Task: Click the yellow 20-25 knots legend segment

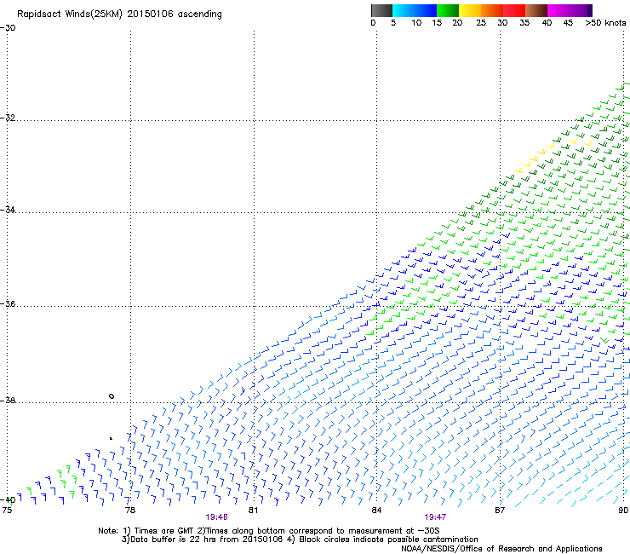Action: [x=470, y=10]
